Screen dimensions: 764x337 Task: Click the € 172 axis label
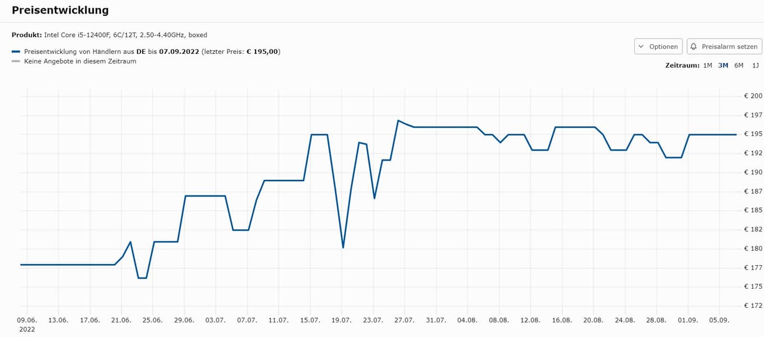(753, 306)
